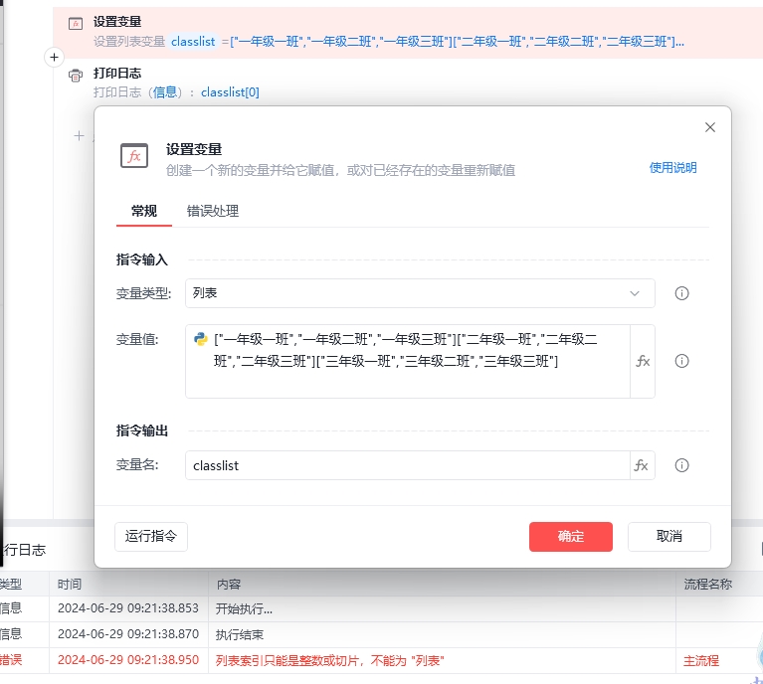Screen dimensions: 763x684
Task: Select the 打印日志 step row in the flow
Action: (x=408, y=83)
